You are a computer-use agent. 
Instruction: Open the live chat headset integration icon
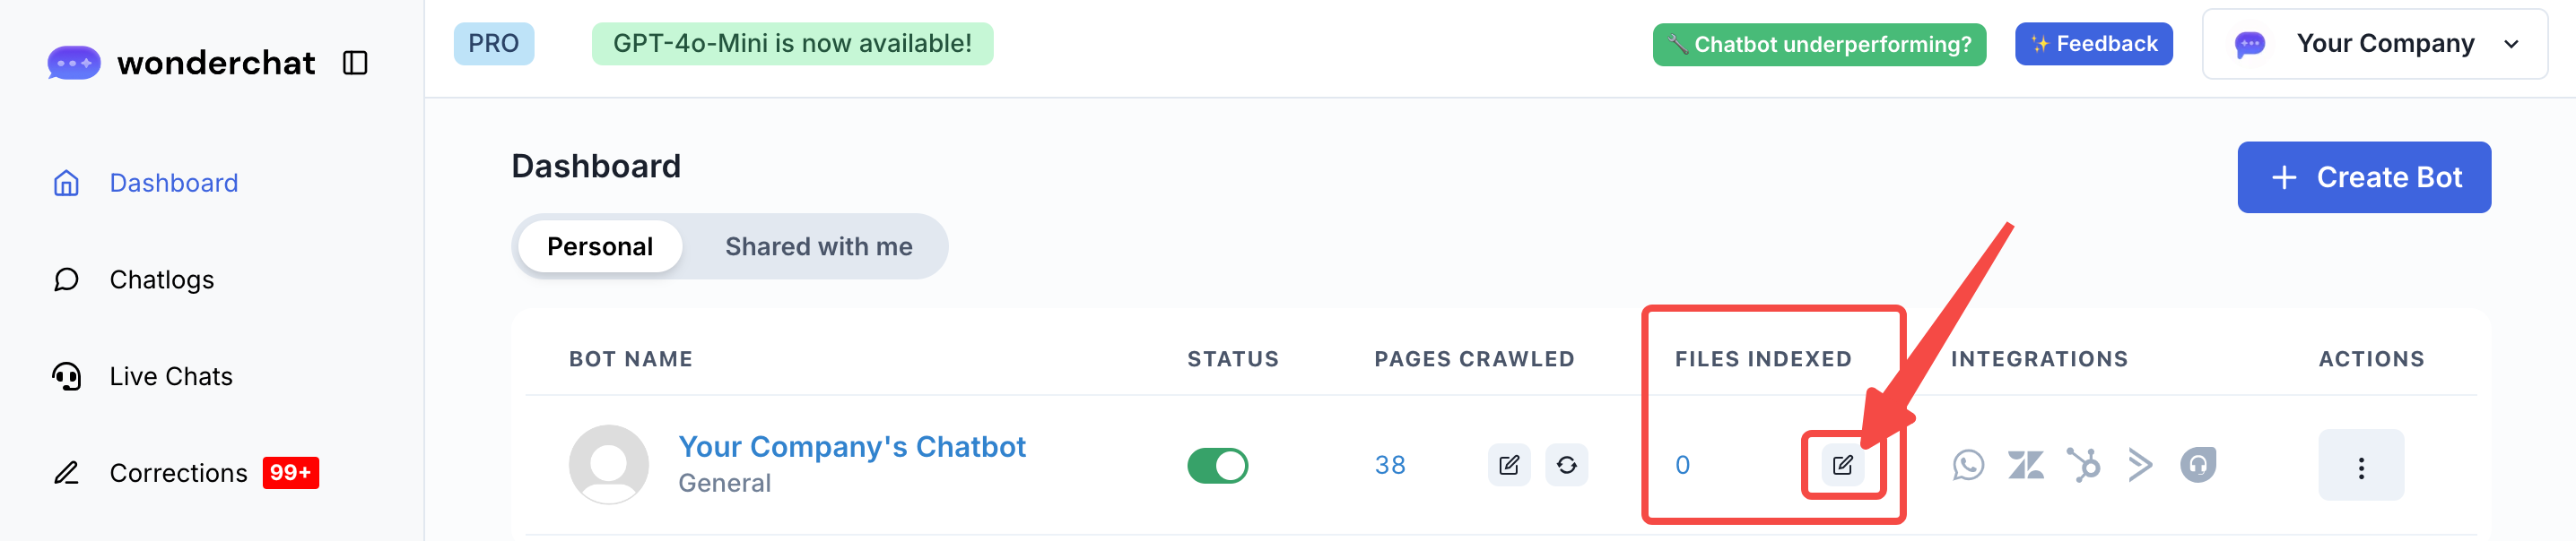click(2197, 465)
